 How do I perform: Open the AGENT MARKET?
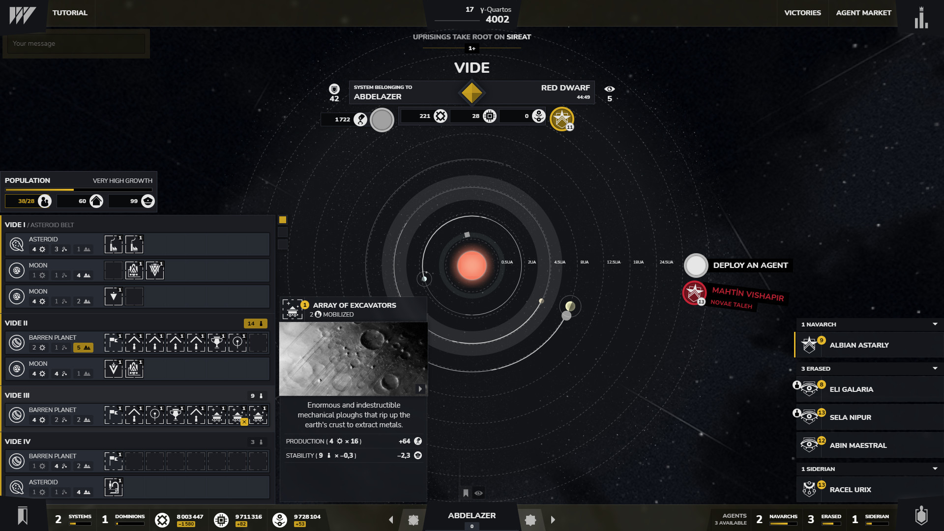tap(863, 13)
